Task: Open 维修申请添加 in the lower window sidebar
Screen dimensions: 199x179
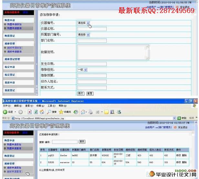Action: [x=14, y=168]
